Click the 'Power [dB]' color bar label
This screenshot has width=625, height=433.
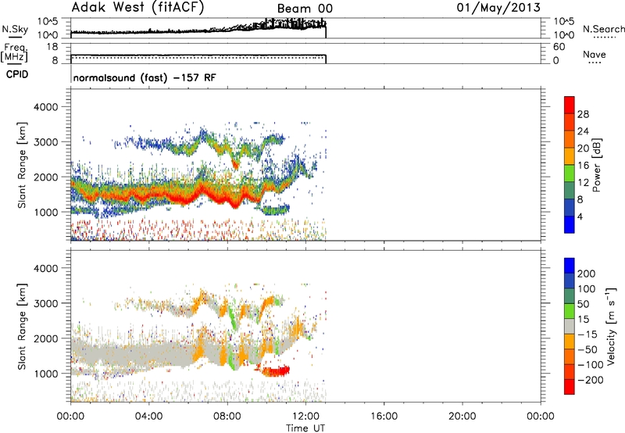tap(597, 165)
